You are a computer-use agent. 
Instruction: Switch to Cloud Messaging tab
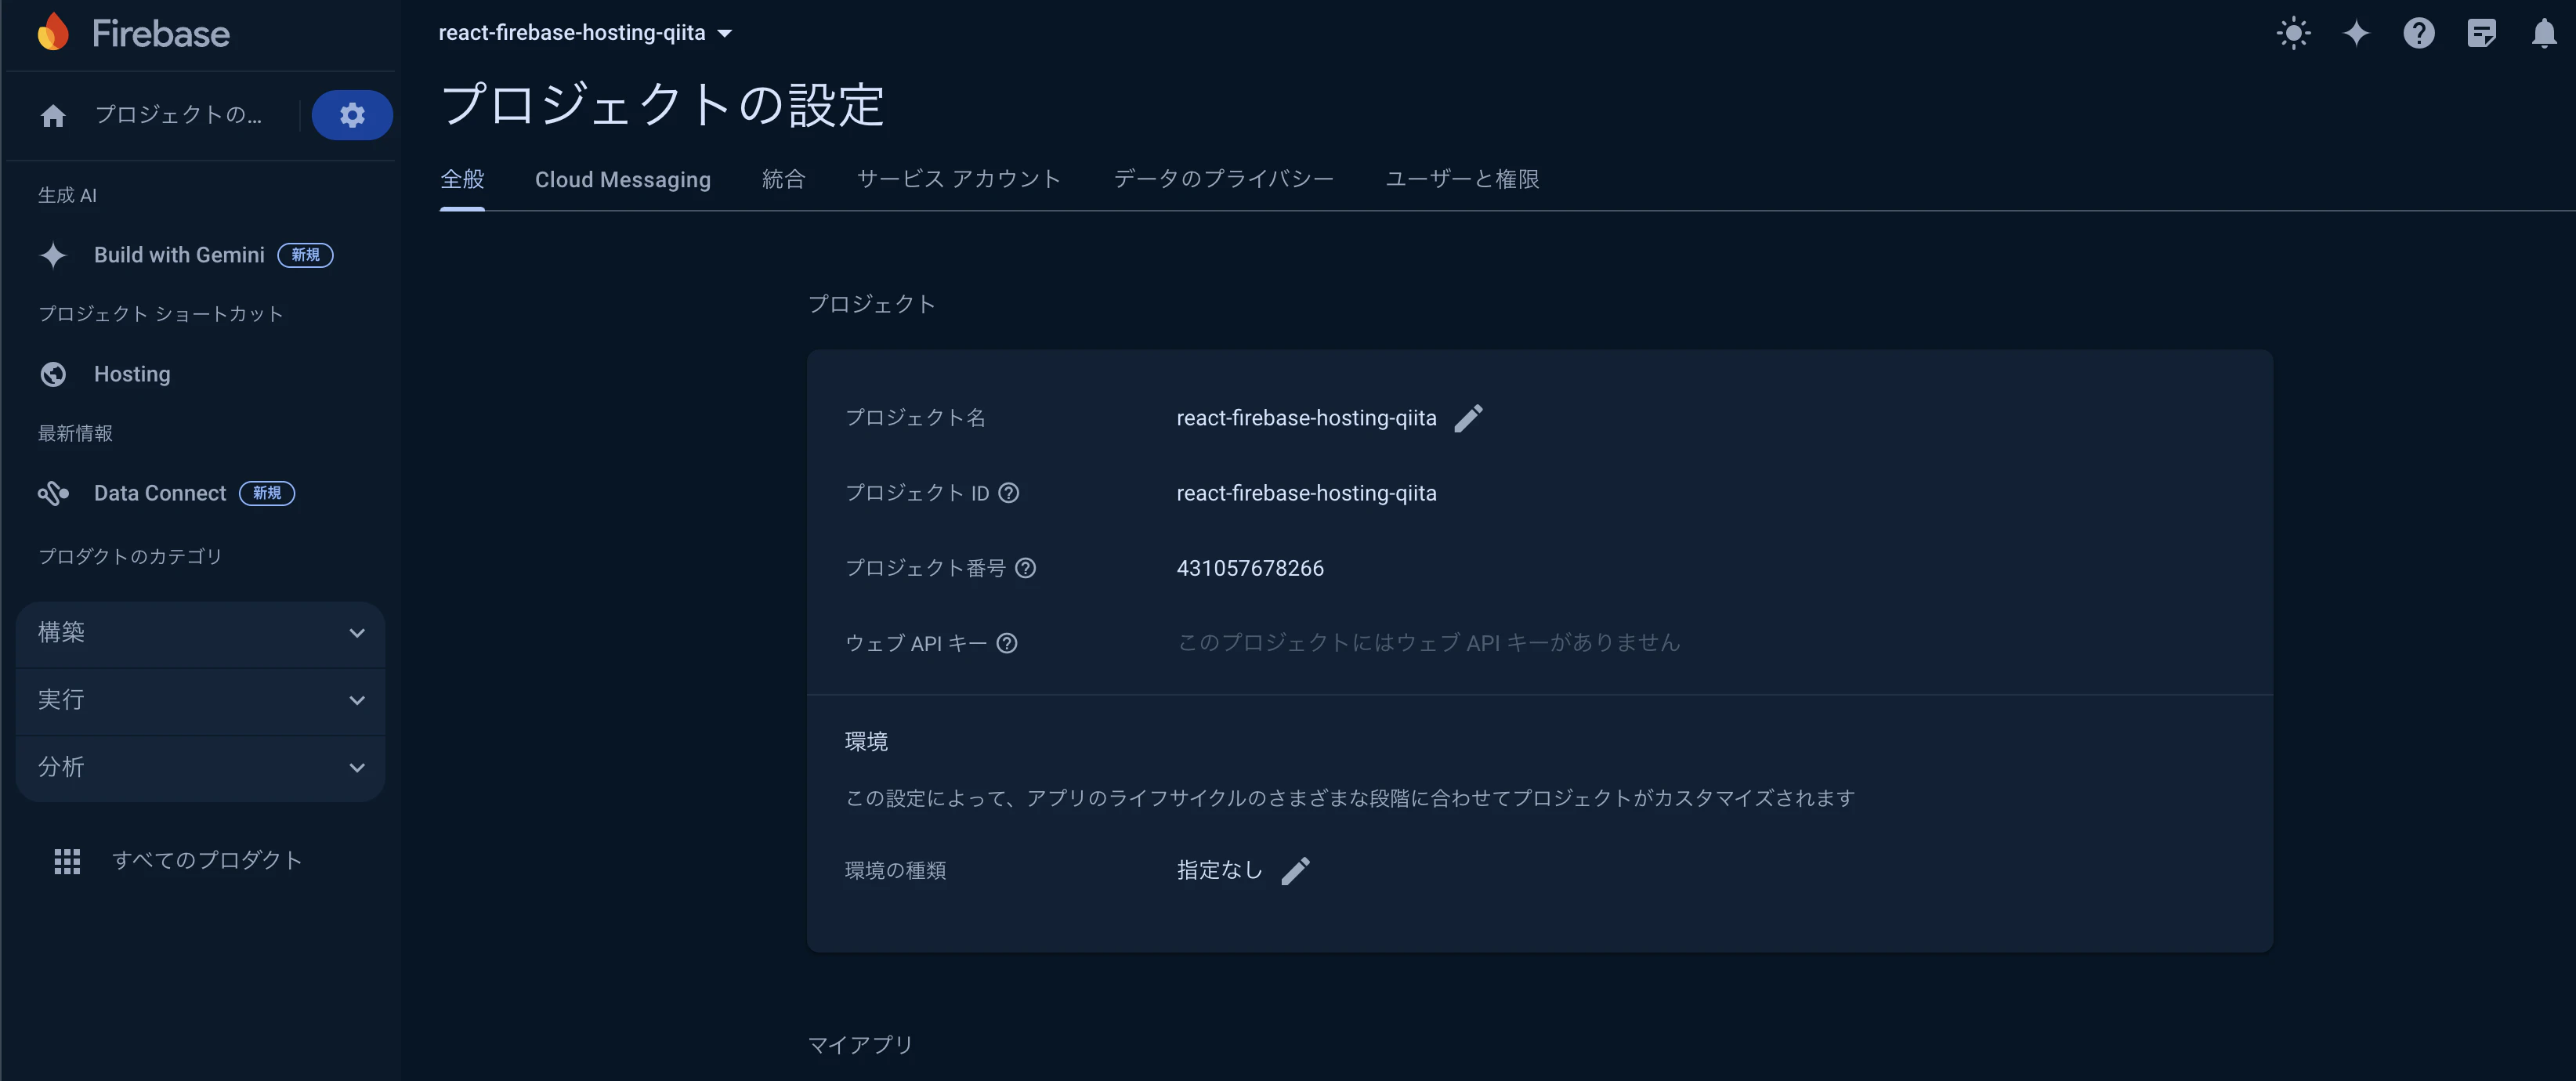click(622, 179)
